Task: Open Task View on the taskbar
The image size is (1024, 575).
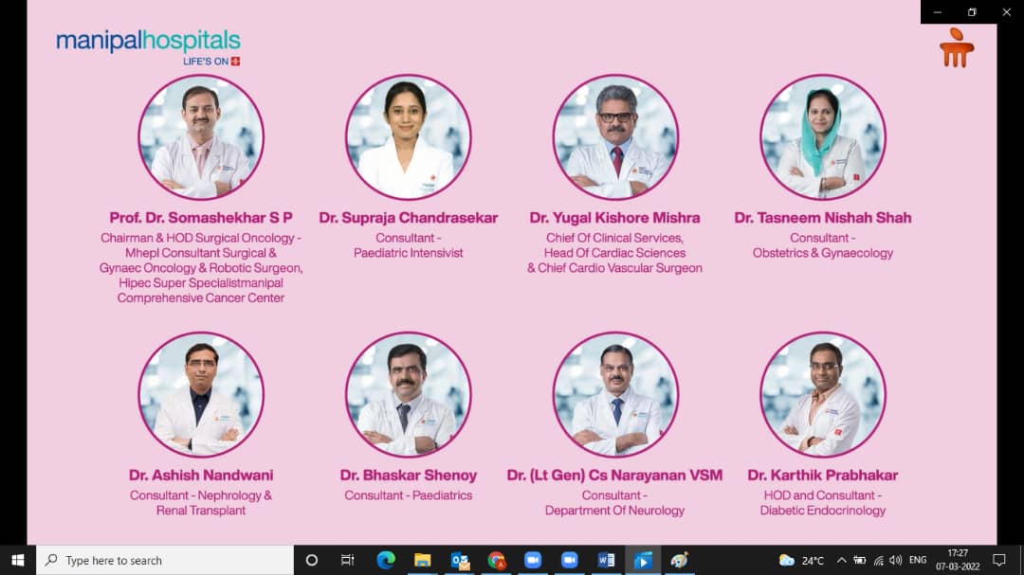Action: tap(347, 560)
